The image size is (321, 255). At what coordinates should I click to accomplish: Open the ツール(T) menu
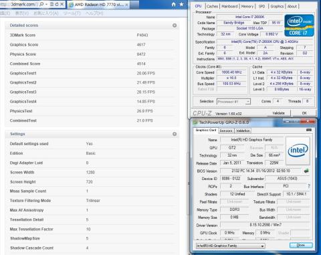(72, 13)
